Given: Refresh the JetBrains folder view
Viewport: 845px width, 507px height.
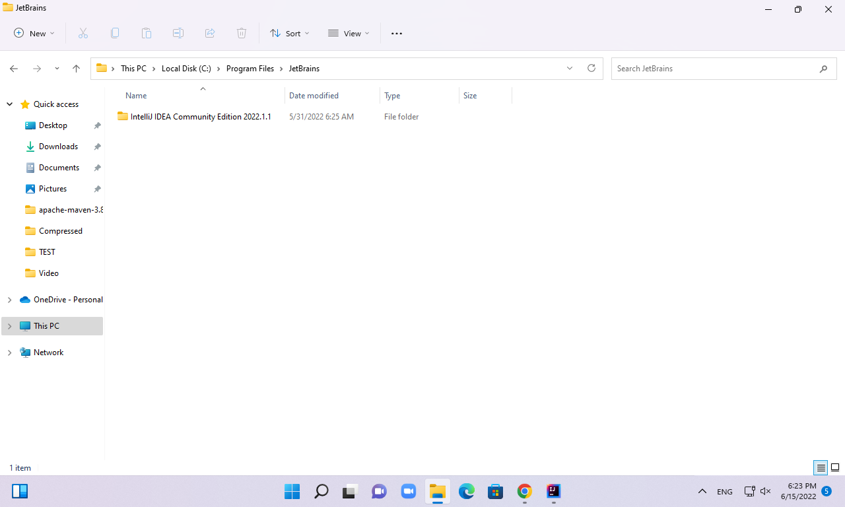Looking at the screenshot, I should click(x=591, y=68).
